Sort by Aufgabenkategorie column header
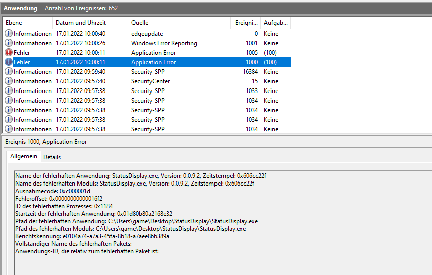This screenshot has width=432, height=275. click(x=276, y=23)
